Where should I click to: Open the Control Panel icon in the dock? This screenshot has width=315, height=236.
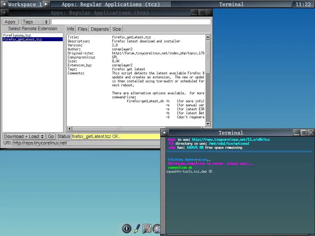point(147,229)
